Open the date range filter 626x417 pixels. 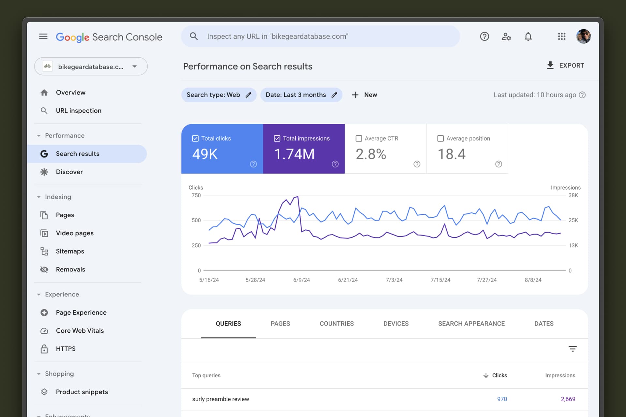click(301, 95)
